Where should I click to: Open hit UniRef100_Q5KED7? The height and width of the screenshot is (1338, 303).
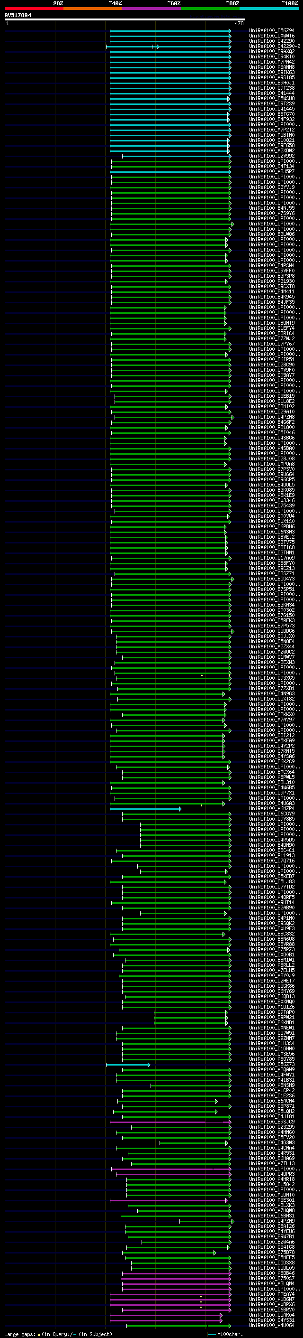[x=272, y=876]
